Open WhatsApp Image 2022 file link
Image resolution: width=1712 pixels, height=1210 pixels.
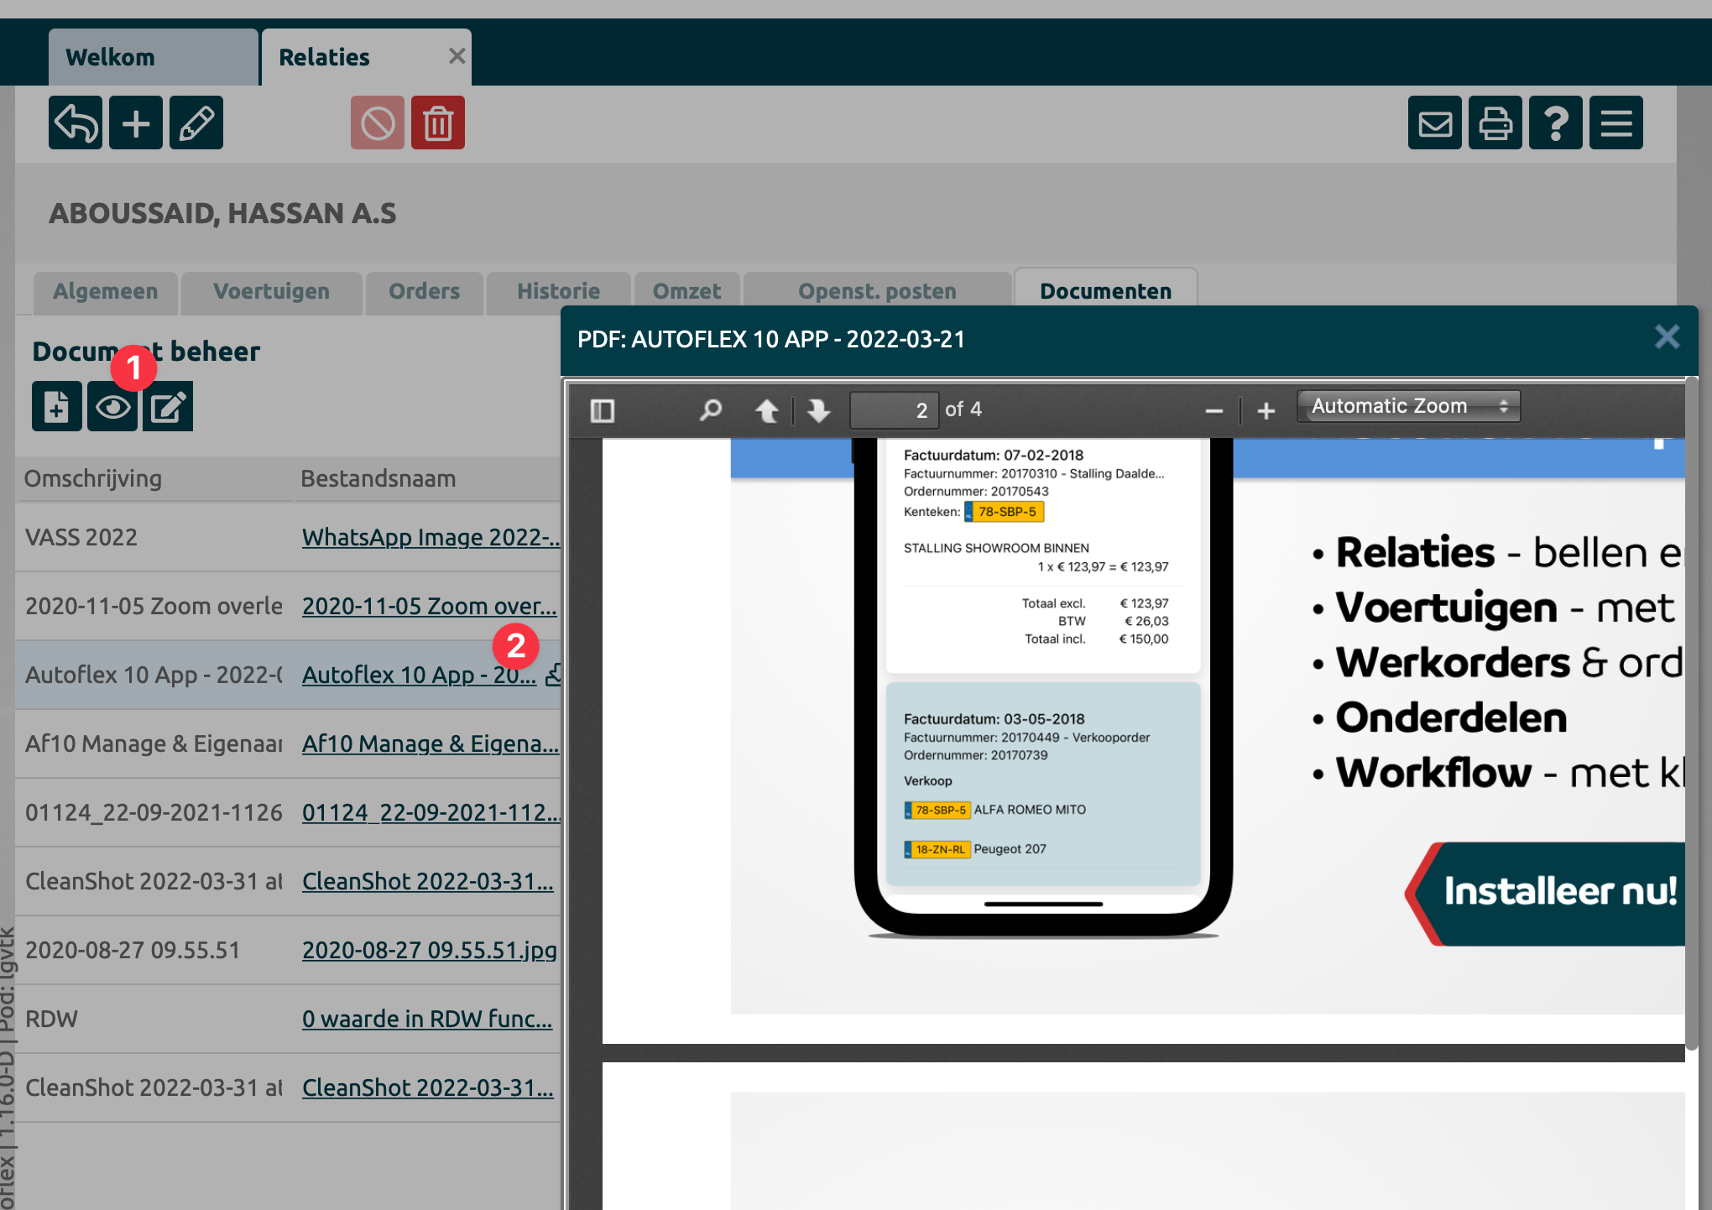click(430, 537)
